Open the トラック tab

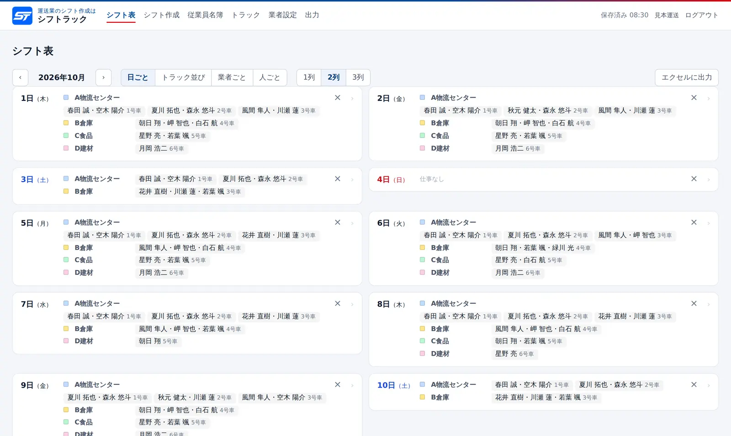tap(246, 15)
